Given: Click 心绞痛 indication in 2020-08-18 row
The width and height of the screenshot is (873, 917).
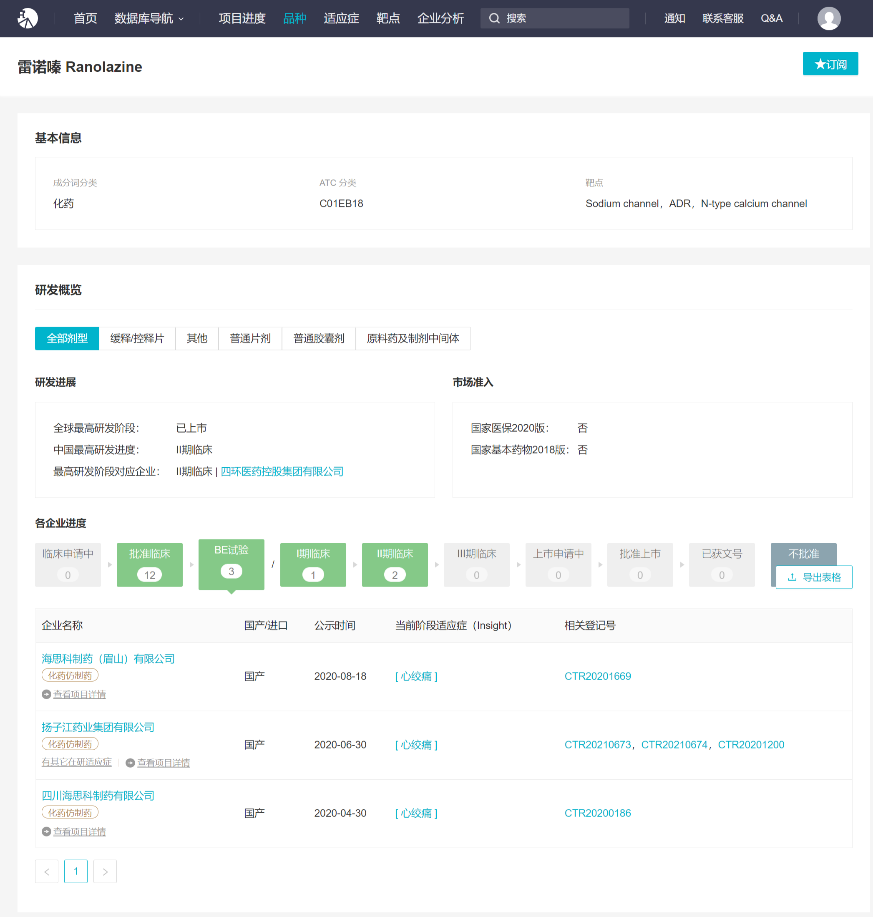Looking at the screenshot, I should coord(417,676).
